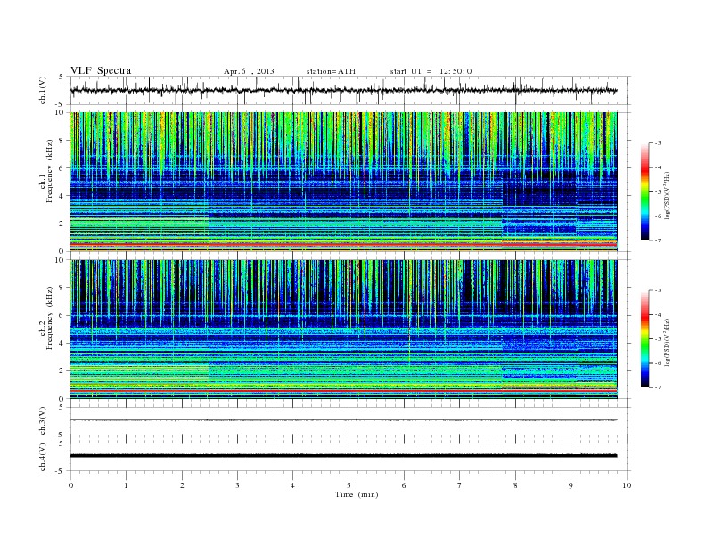Click the ch.2 colorbar "log(PSD)(V²/Hz)" label
The height and width of the screenshot is (545, 706).
(x=667, y=342)
